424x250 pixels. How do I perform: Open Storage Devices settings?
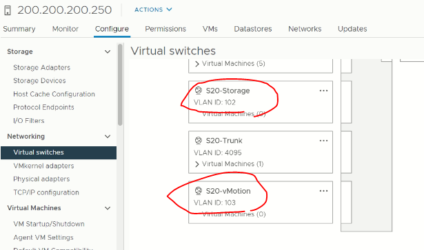click(x=39, y=80)
